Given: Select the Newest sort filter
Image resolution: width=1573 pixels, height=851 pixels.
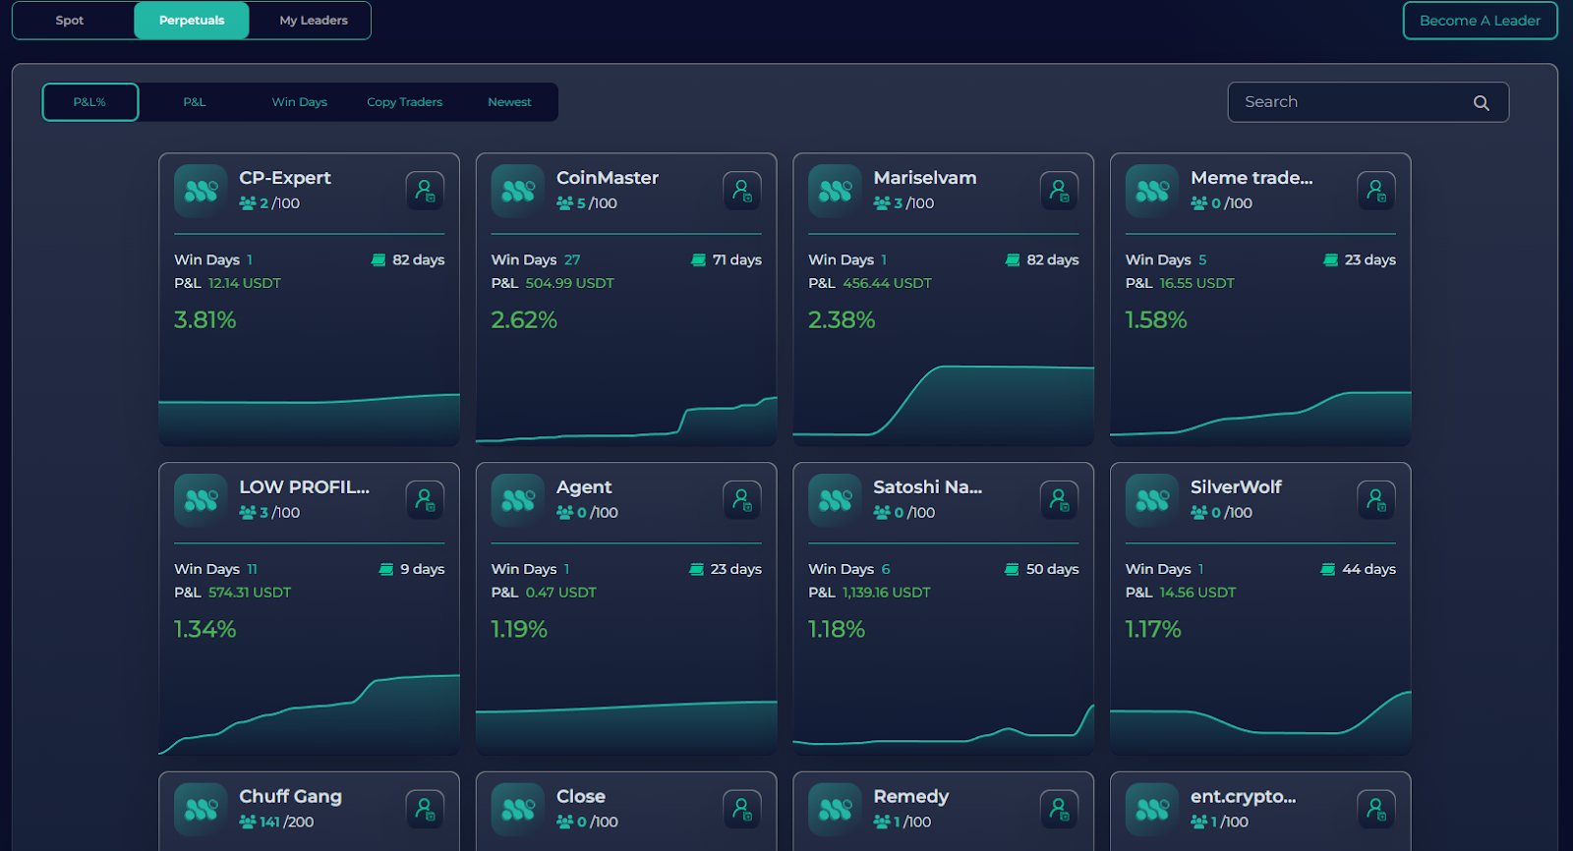Looking at the screenshot, I should click(509, 102).
